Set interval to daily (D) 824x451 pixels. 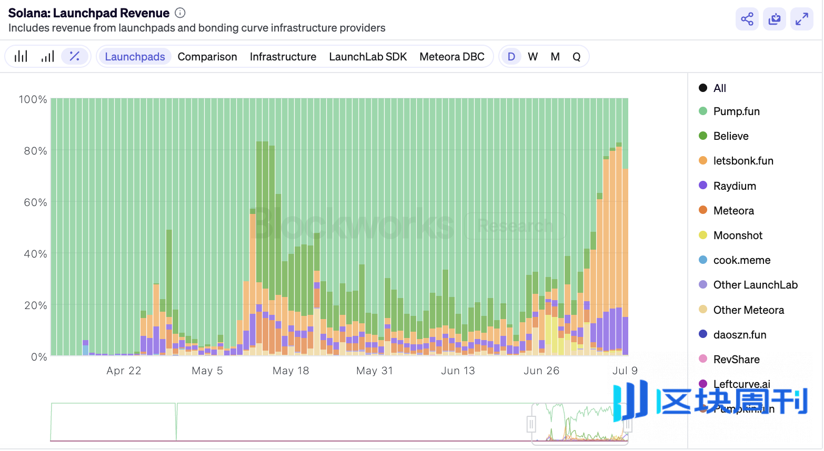(511, 56)
